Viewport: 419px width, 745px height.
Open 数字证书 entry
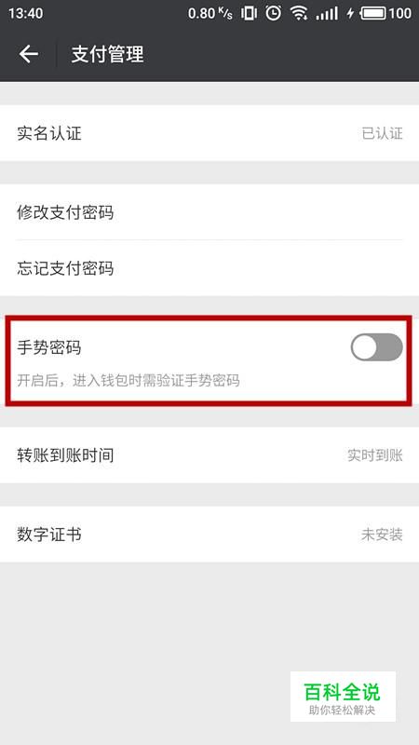coord(209,535)
